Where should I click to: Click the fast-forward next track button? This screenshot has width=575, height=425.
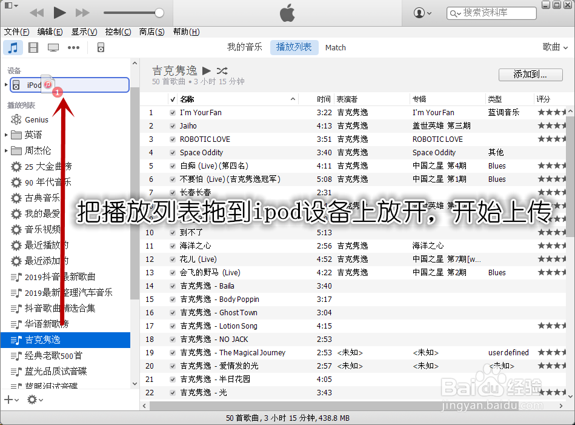coord(82,13)
